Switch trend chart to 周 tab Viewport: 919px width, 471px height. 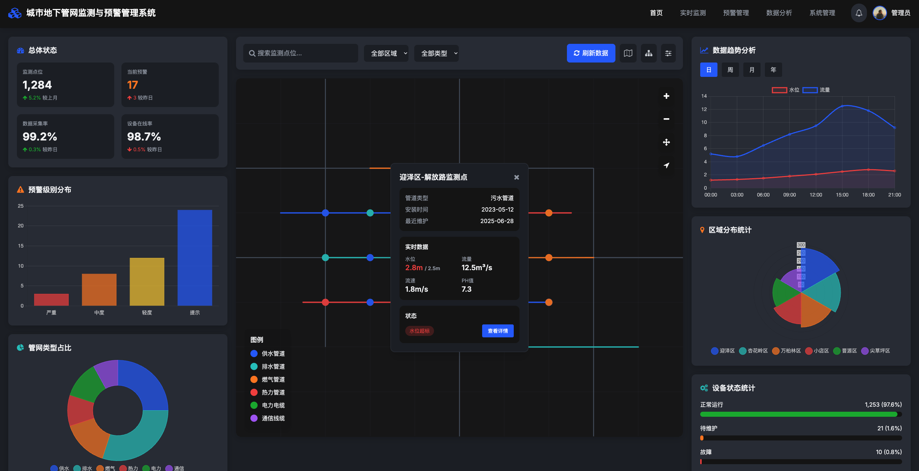730,70
